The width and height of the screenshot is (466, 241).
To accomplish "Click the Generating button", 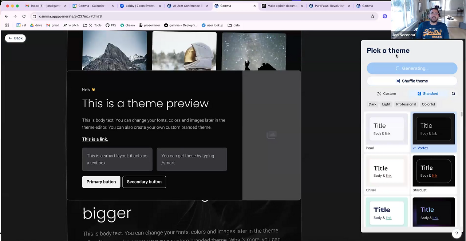I will [x=412, y=68].
